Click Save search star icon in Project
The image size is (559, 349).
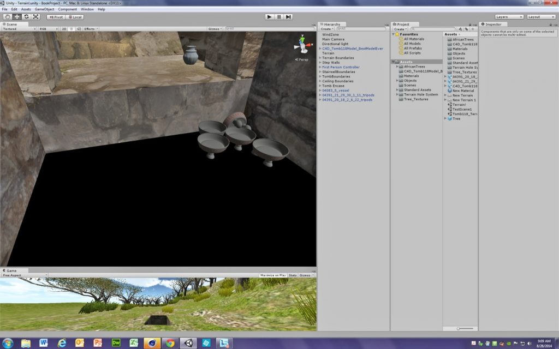point(473,29)
